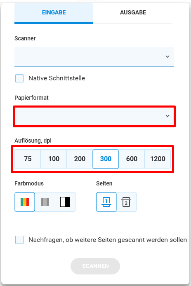Switch to the AUSGABE tab
Image resolution: width=191 pixels, height=286 pixels.
click(x=133, y=12)
